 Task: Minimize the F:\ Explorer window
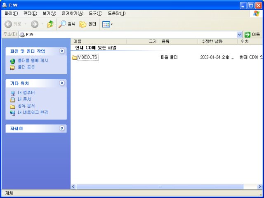click(x=243, y=5)
